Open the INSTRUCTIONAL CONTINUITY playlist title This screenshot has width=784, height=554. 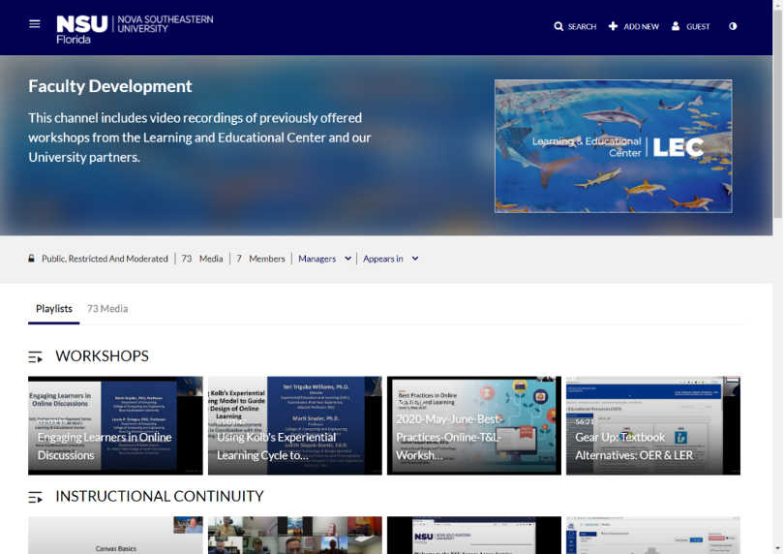[160, 496]
